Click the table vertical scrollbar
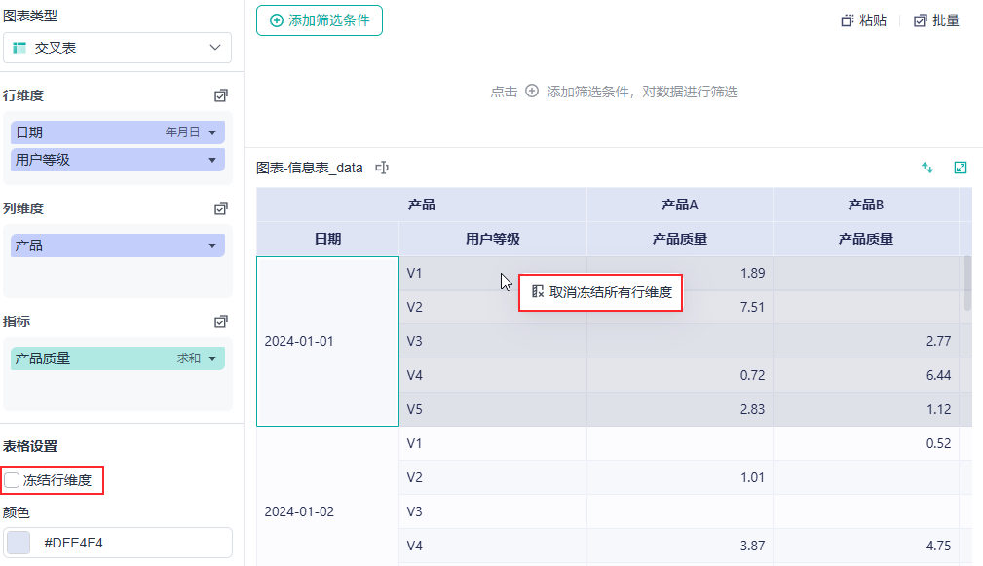 [967, 283]
